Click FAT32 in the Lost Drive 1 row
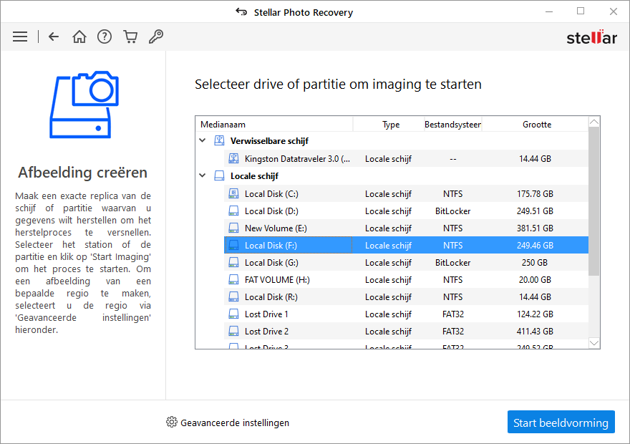 pyautogui.click(x=452, y=314)
